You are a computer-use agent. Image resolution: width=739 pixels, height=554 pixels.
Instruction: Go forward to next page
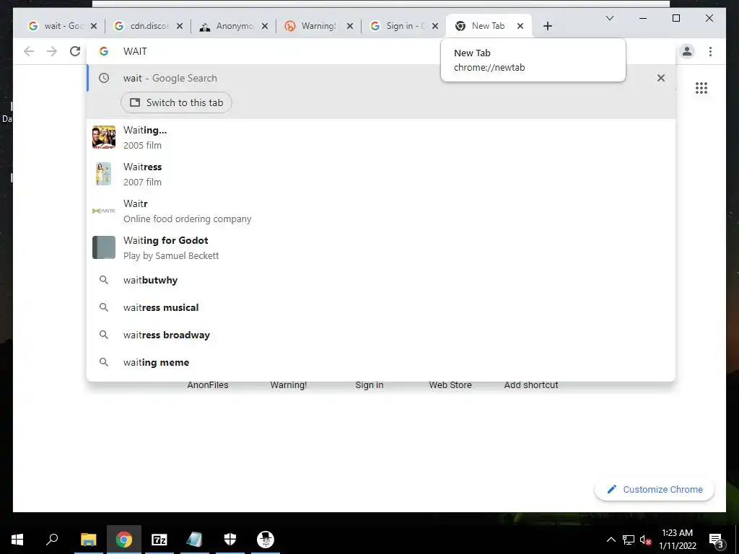(x=52, y=51)
